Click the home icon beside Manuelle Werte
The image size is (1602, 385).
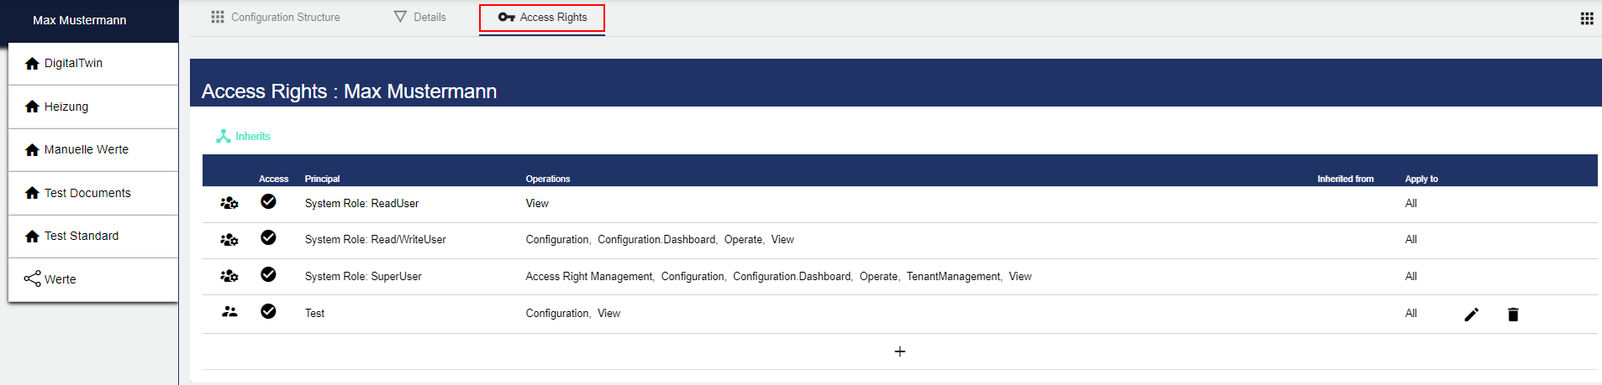pos(32,150)
